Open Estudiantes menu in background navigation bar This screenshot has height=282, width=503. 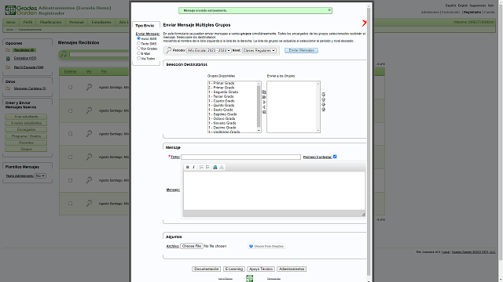tap(101, 23)
